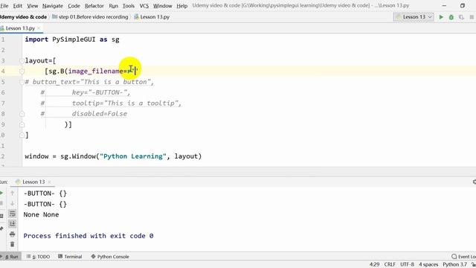Toggle fold marker on line 9

tap(22, 124)
